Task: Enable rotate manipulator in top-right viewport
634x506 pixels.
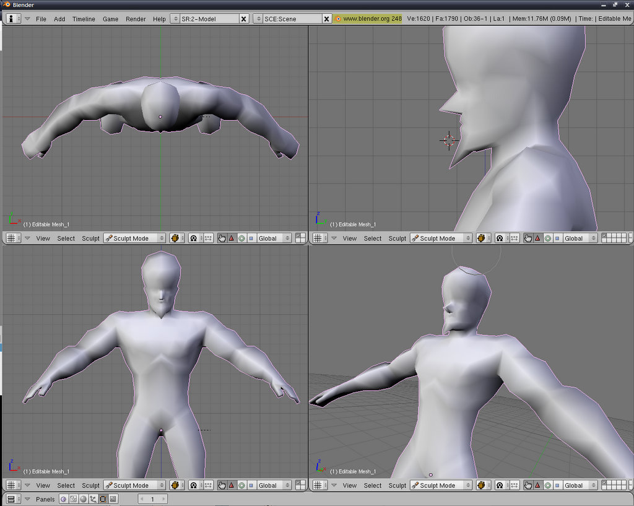Action: 547,238
